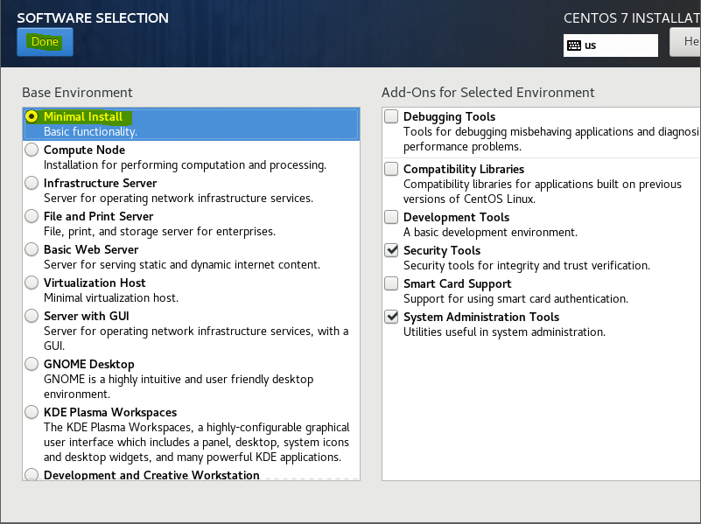Image resolution: width=701 pixels, height=524 pixels.
Task: Choose Virtualization Host environment
Action: tap(32, 283)
